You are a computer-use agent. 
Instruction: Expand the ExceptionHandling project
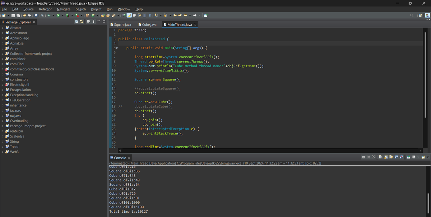pos(3,95)
